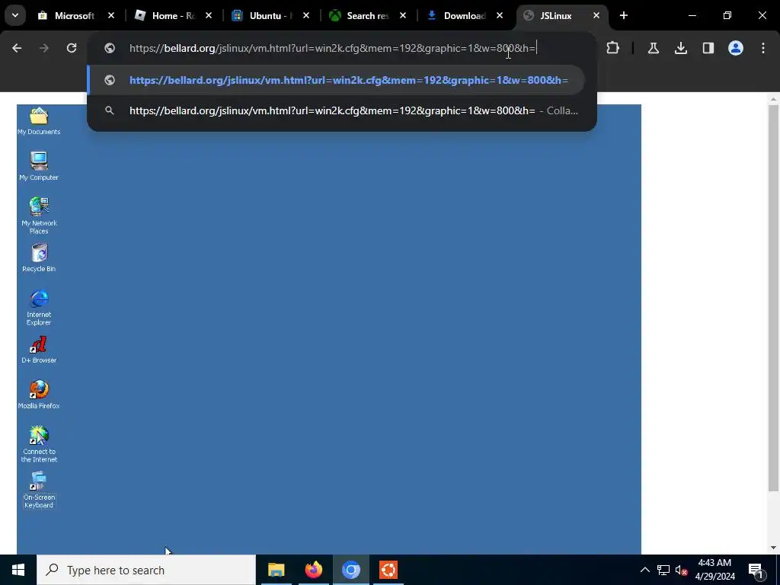Click the forward navigation arrow
The width and height of the screenshot is (780, 585).
[x=44, y=48]
